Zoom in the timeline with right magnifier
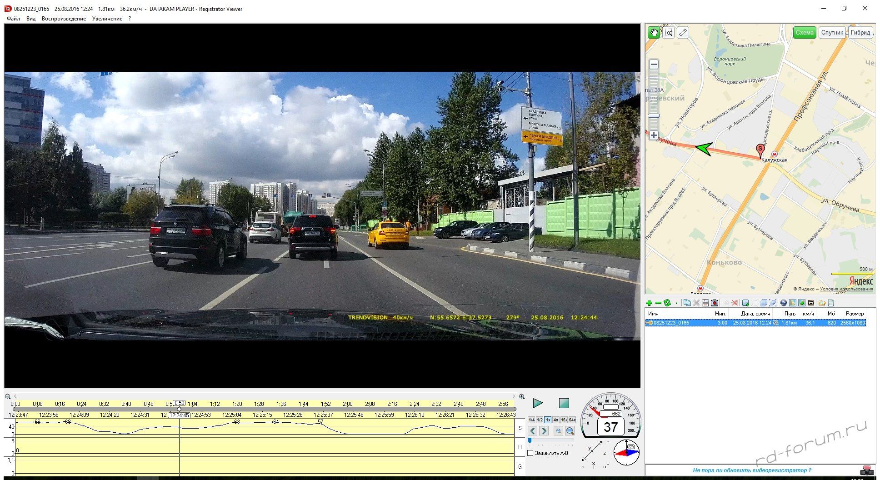880x480 pixels. pos(522,396)
